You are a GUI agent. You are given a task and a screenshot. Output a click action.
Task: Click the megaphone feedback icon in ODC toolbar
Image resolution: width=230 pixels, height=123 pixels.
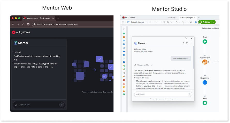click(190, 22)
